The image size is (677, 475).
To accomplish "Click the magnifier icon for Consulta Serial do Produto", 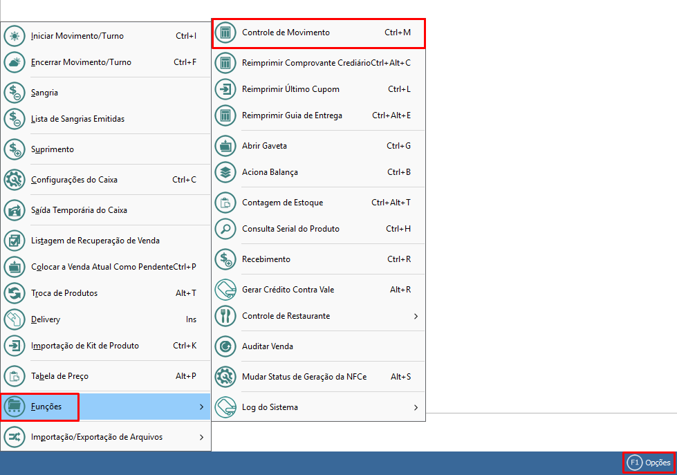I will [x=225, y=229].
